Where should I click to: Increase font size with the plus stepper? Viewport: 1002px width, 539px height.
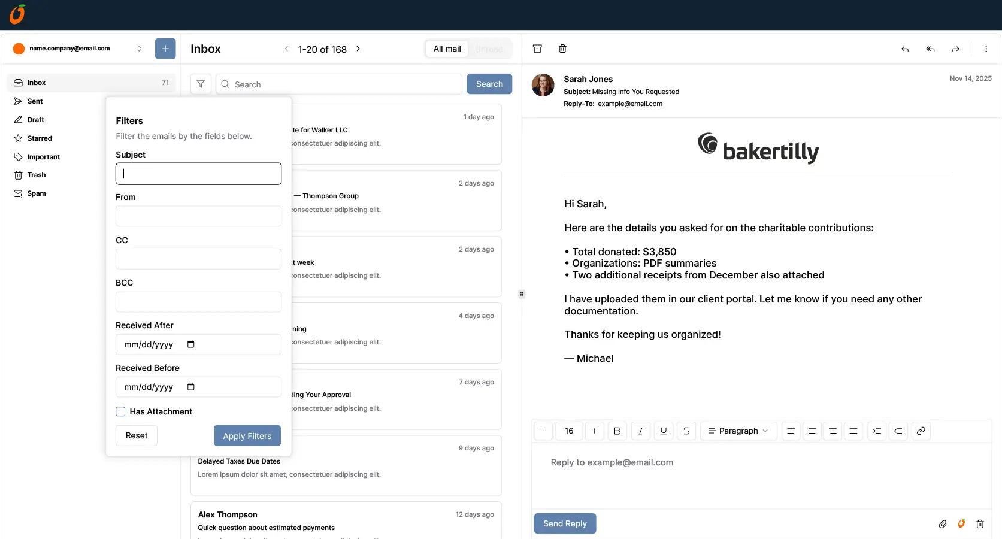(594, 431)
